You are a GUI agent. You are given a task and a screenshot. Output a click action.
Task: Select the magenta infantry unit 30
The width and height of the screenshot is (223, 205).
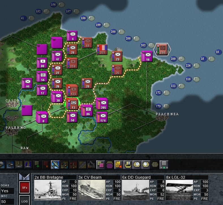pos(57,97)
